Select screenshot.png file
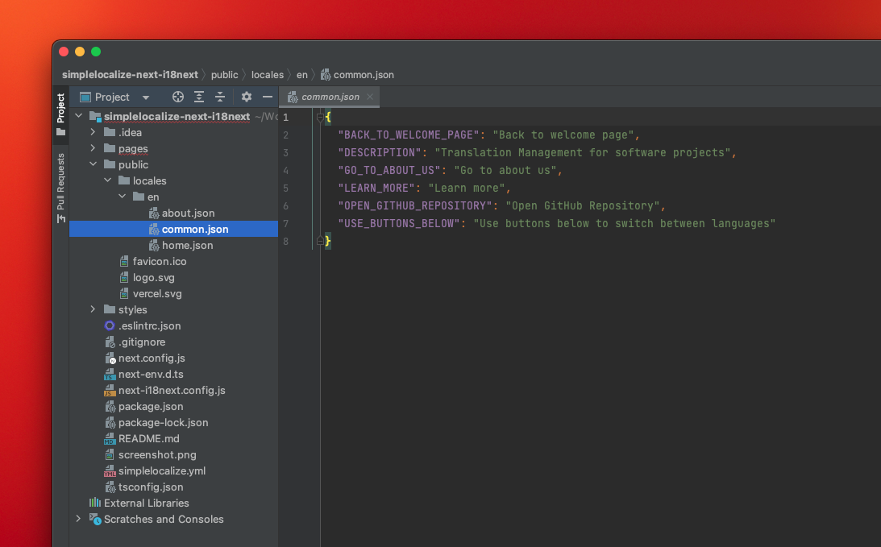 (156, 455)
